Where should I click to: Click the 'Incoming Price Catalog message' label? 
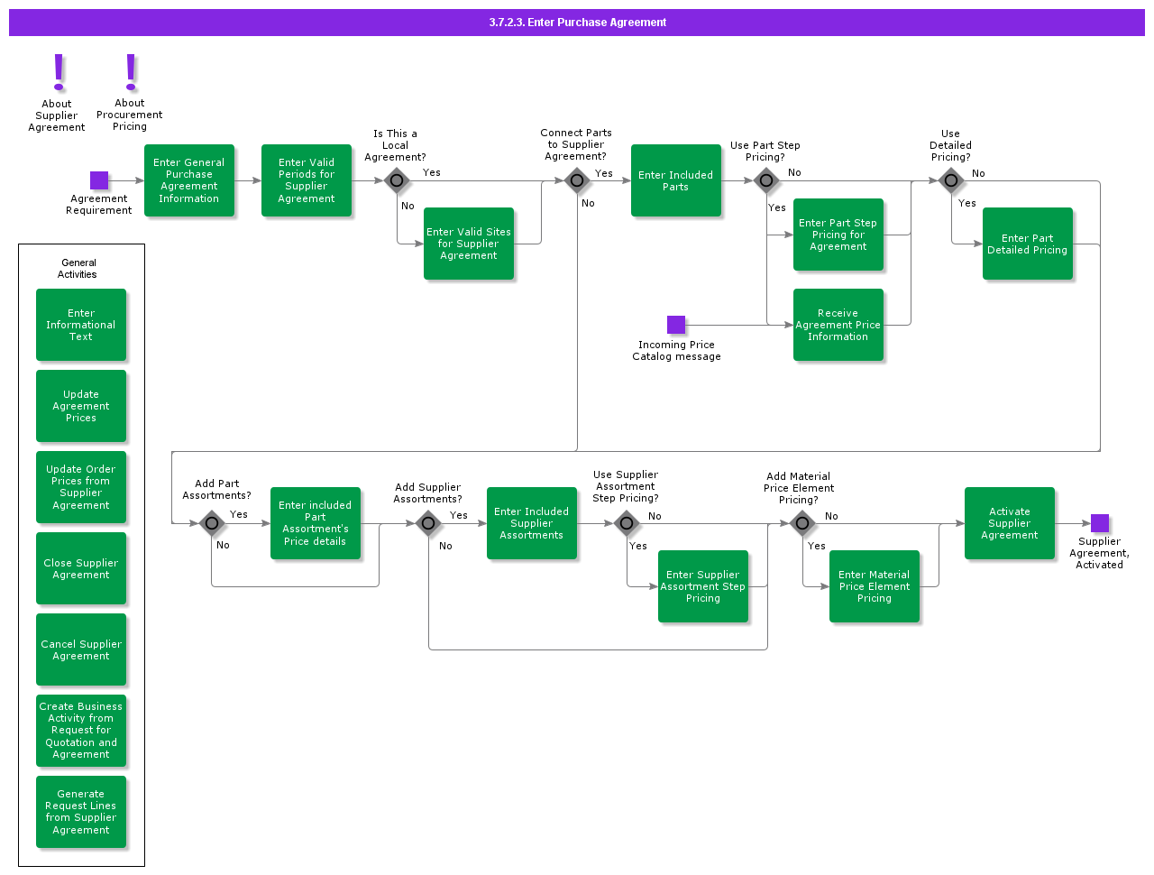pyautogui.click(x=676, y=351)
